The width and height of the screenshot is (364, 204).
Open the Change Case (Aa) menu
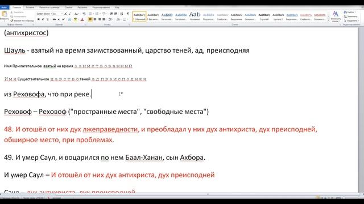tap(76, 14)
